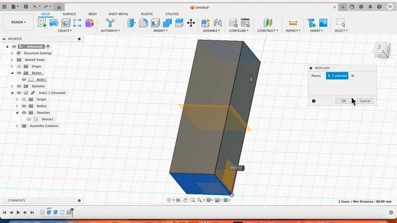Toggle visibility of Sketch1

29,119
